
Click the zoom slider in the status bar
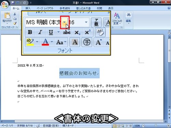(x=156, y=126)
